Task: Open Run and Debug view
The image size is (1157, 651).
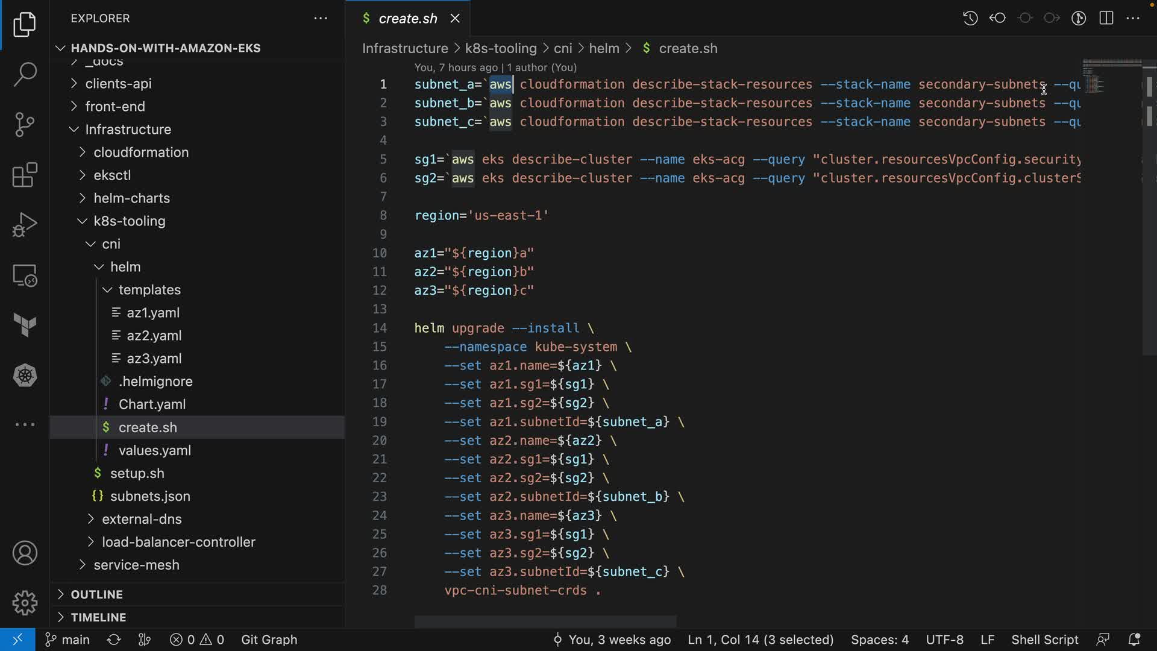Action: [25, 225]
